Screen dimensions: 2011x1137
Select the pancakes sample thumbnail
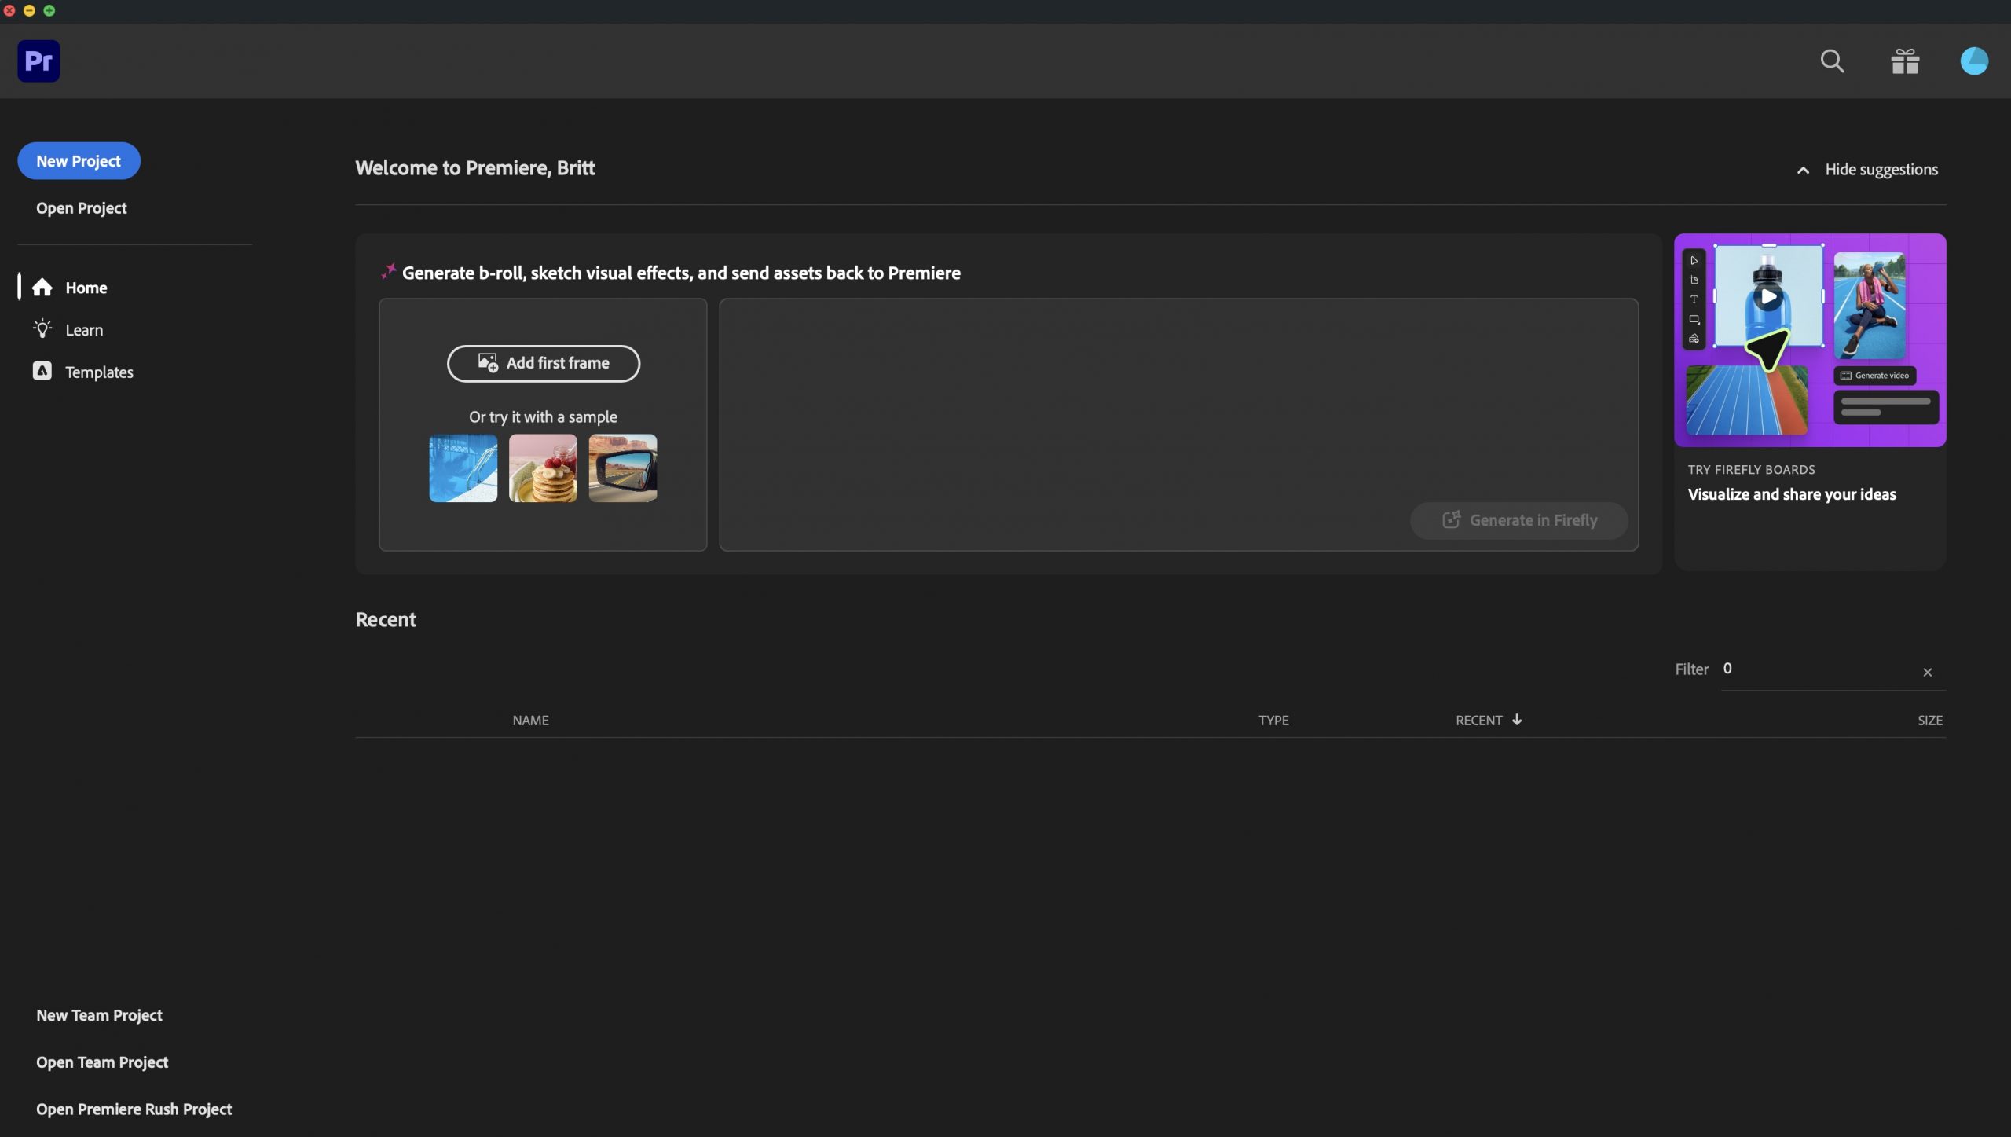click(x=543, y=468)
